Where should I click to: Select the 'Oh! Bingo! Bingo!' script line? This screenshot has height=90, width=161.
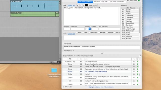[x=91, y=62]
